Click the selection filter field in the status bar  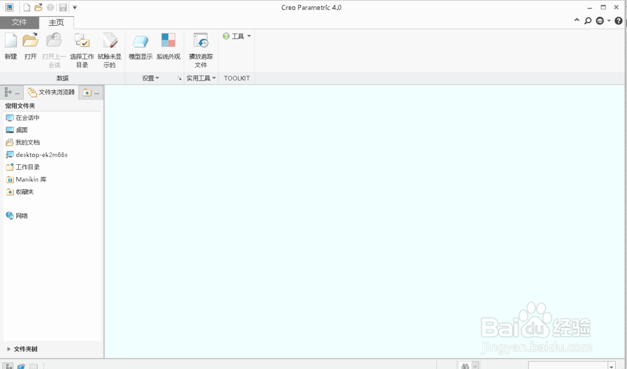pos(568,365)
